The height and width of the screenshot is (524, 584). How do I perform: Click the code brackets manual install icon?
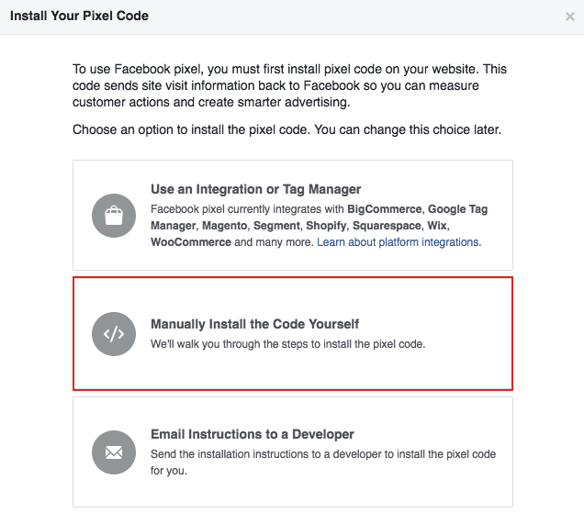point(114,334)
